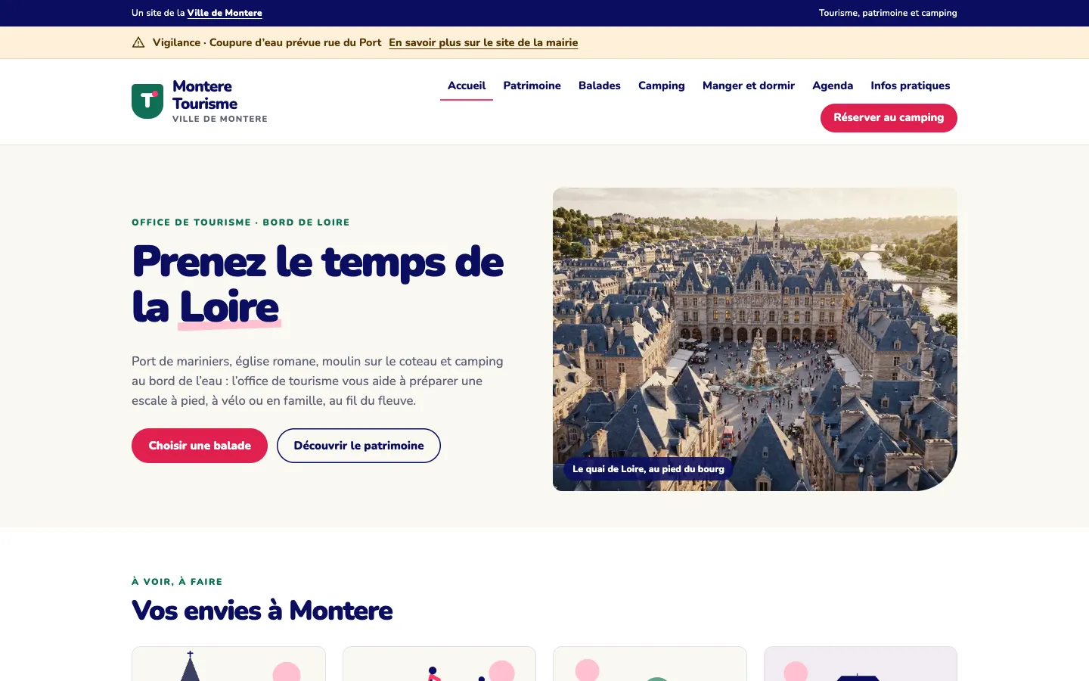Click Découvrir le patrimoine button
Image resolution: width=1089 pixels, height=681 pixels.
pos(358,446)
